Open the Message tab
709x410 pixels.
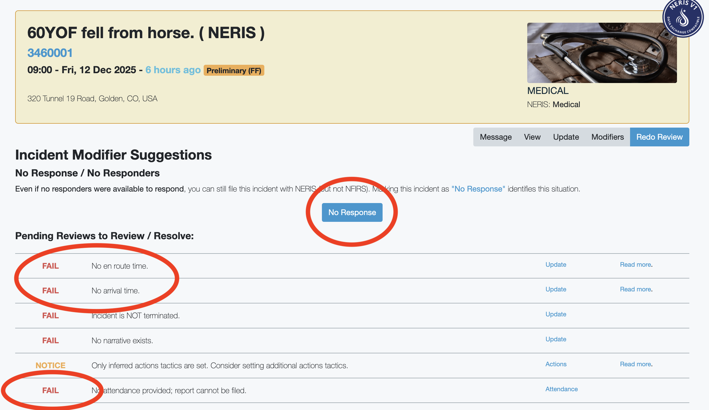coord(496,137)
